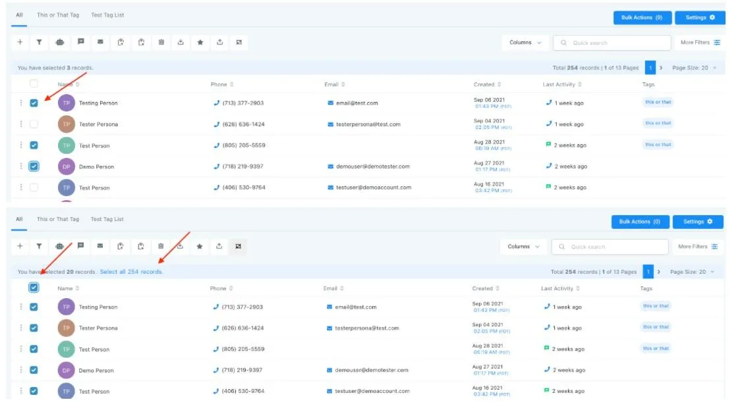
Task: Click the robot automation icon in upper toolbar
Action: (59, 42)
